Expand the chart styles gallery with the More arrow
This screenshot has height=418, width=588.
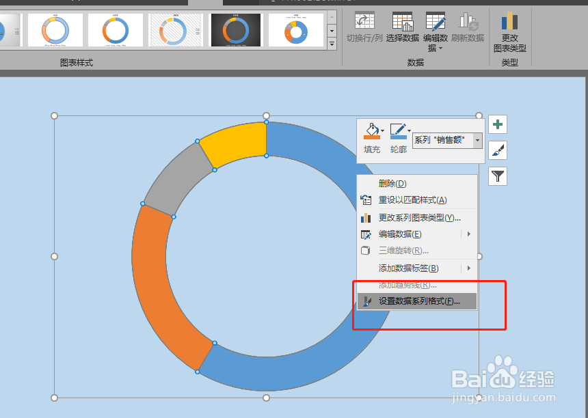(x=332, y=44)
